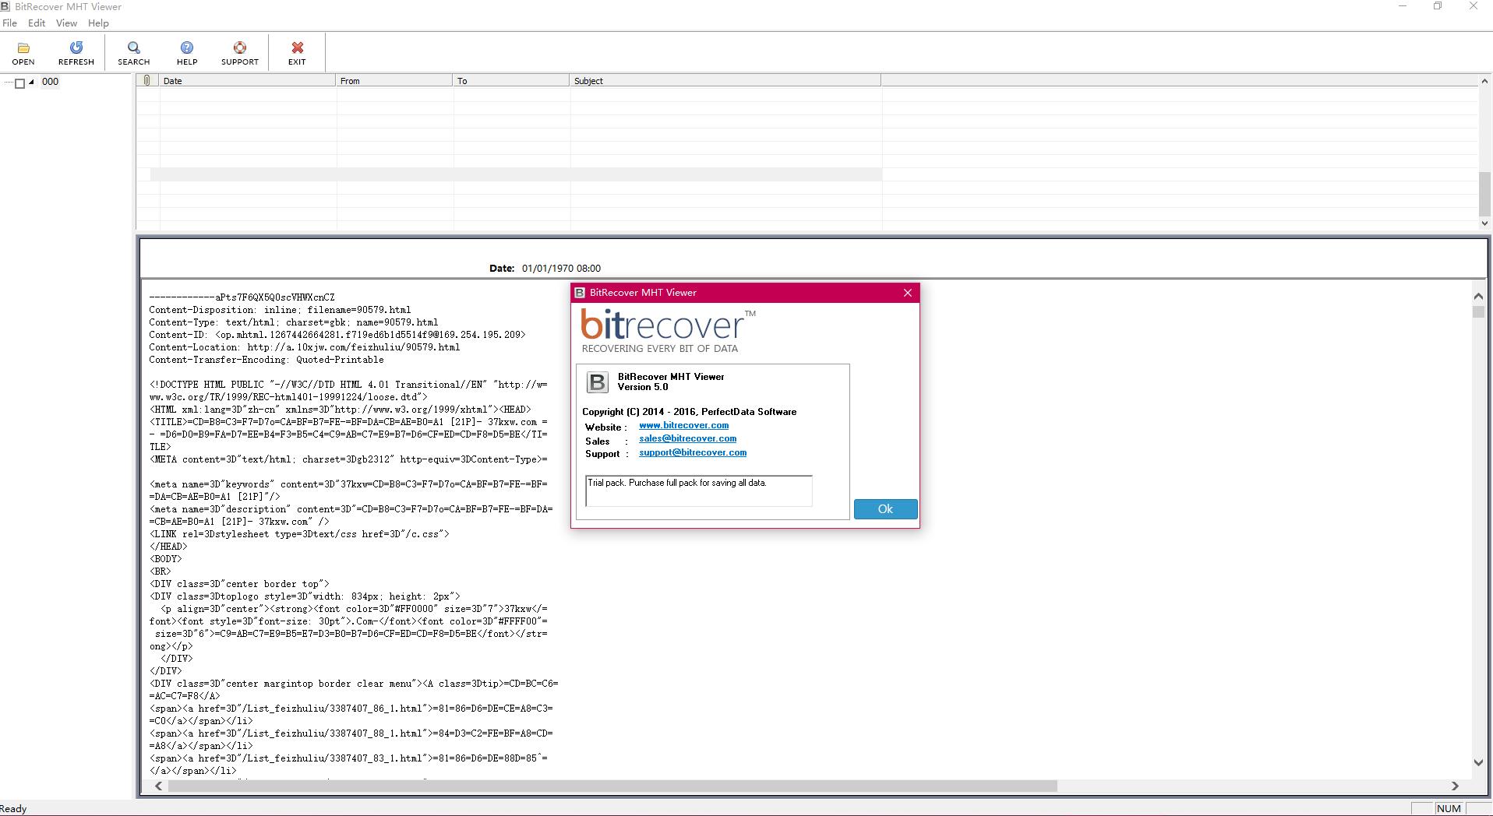Click the NUM indicator in status bar
1493x816 pixels.
point(1448,808)
